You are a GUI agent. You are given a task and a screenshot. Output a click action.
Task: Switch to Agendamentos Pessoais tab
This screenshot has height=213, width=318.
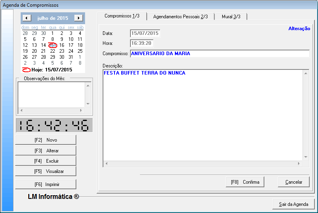(180, 16)
